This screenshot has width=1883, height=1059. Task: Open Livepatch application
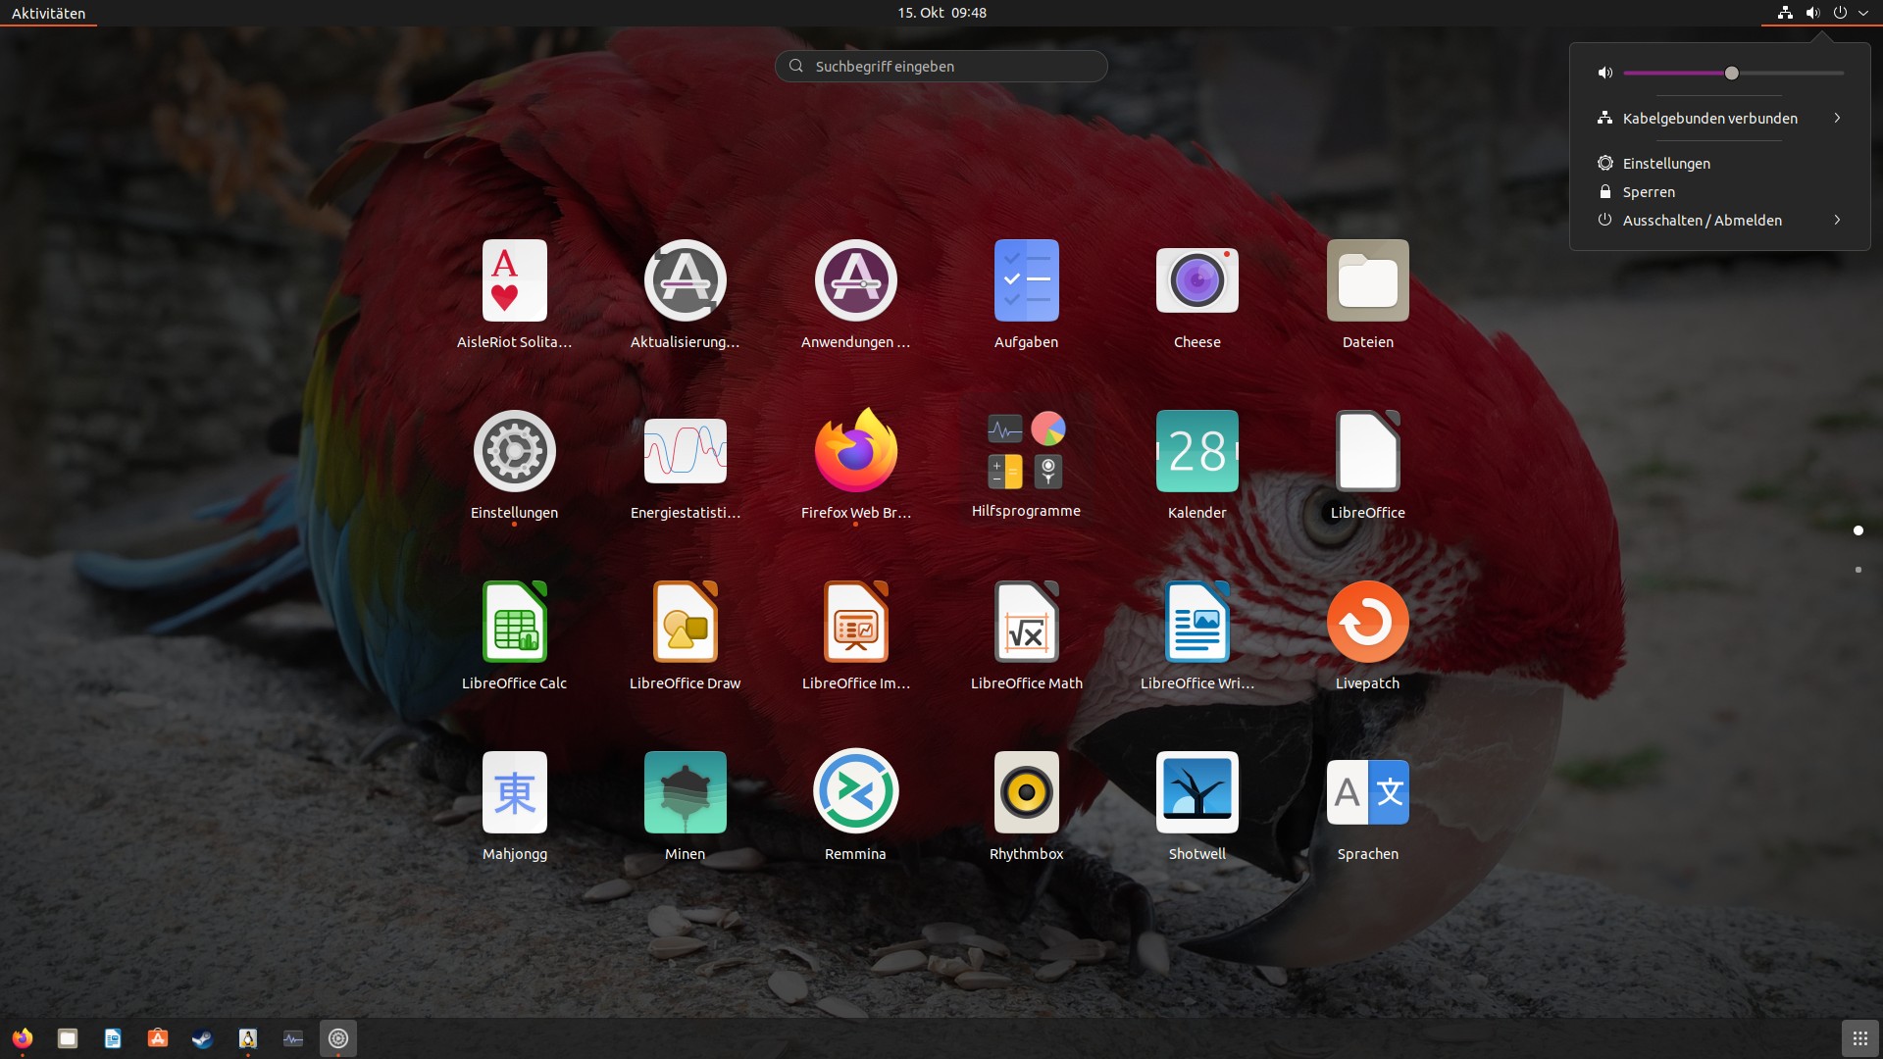(x=1367, y=623)
